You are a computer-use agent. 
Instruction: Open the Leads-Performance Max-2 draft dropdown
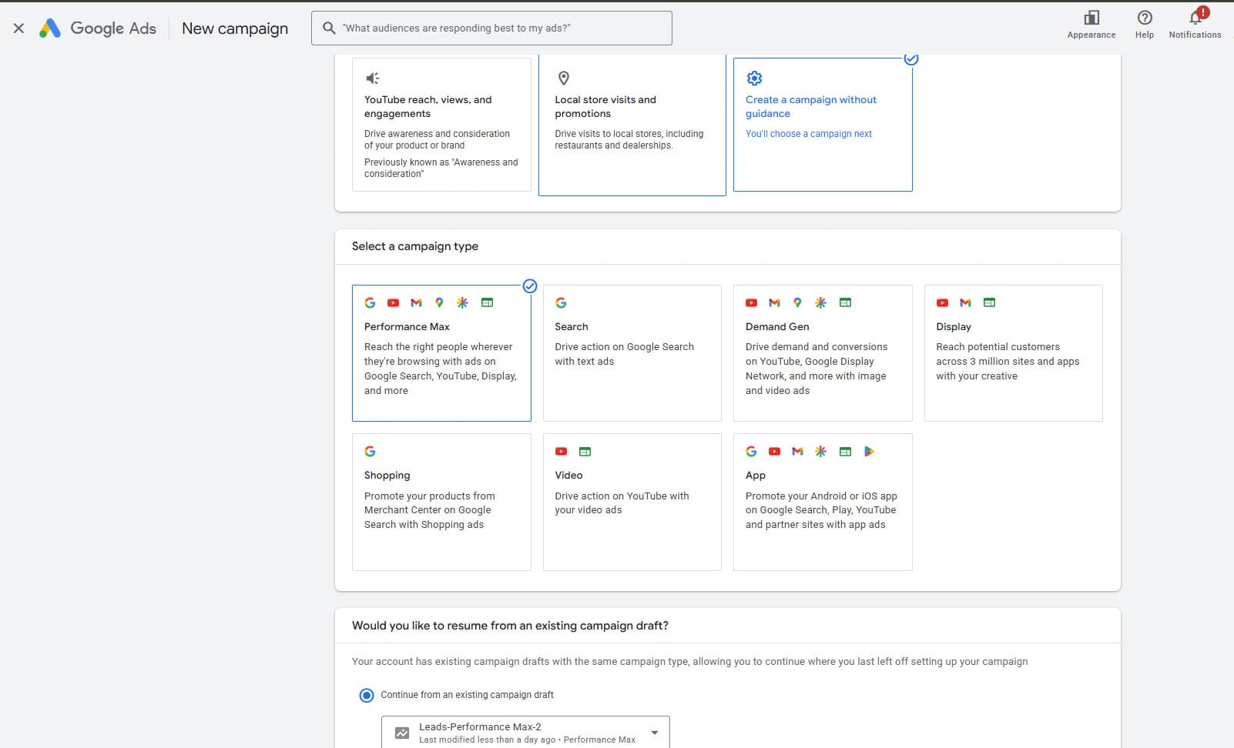(525, 733)
